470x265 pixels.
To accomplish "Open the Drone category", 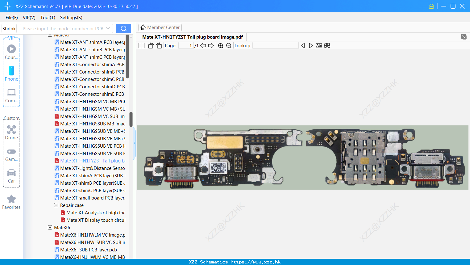I will click(x=11, y=129).
